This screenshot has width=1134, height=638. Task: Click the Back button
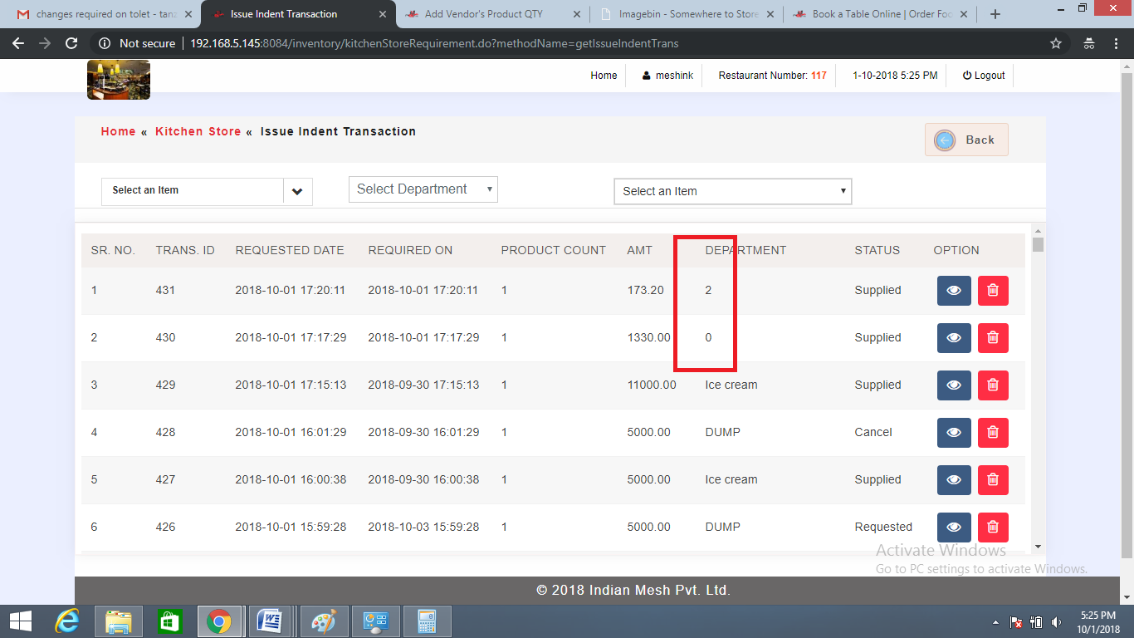click(966, 140)
